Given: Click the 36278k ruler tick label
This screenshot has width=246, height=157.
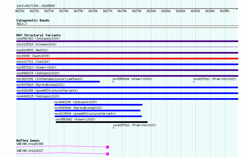Looking at the screenshot, I should (x=122, y=11).
